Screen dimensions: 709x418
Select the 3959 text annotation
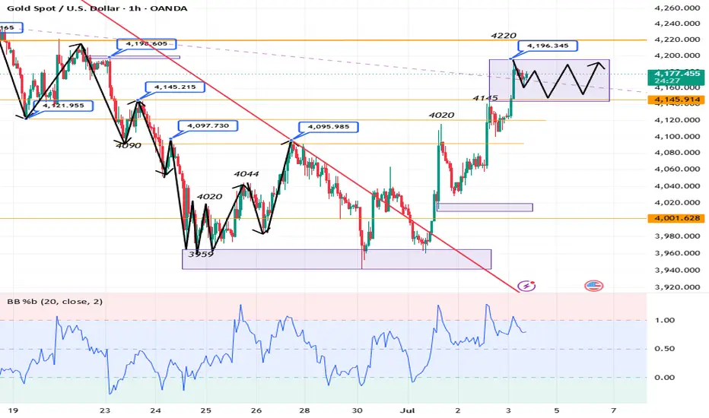point(201,254)
